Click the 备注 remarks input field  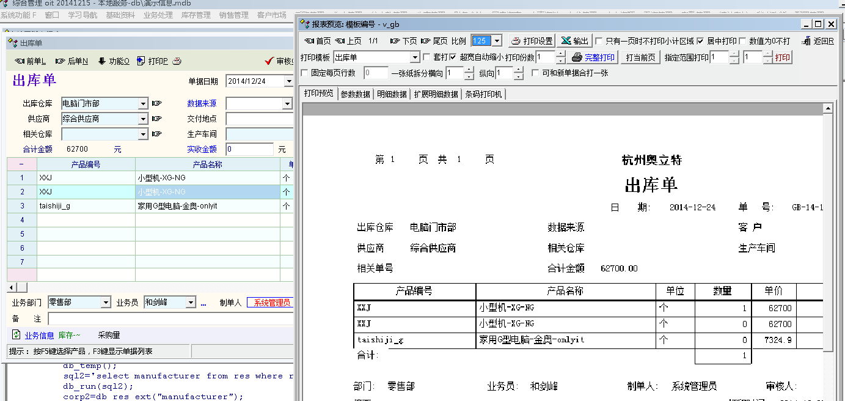(170, 319)
